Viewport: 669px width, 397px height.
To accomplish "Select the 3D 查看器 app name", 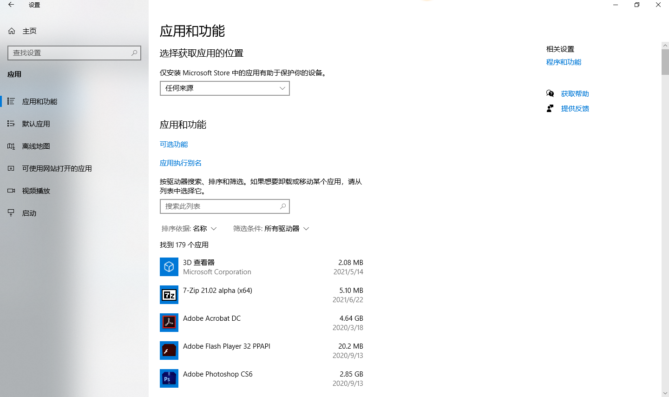I will tap(199, 263).
